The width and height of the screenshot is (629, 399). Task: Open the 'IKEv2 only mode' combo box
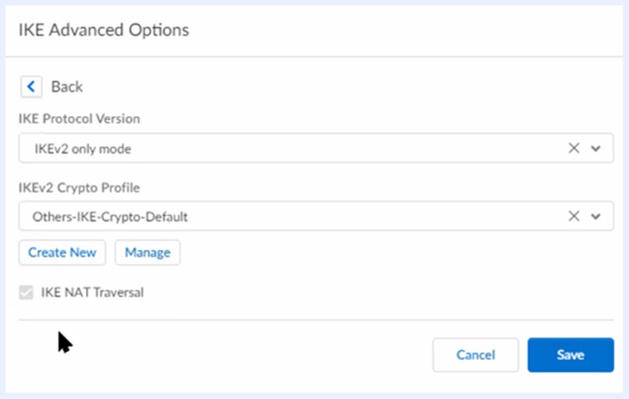pos(282,148)
